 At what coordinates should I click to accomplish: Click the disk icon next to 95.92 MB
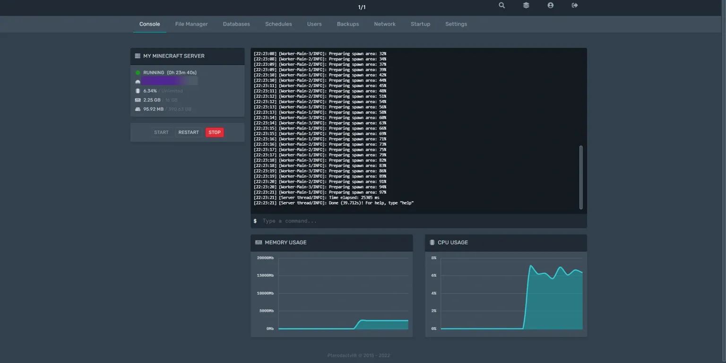pos(138,109)
